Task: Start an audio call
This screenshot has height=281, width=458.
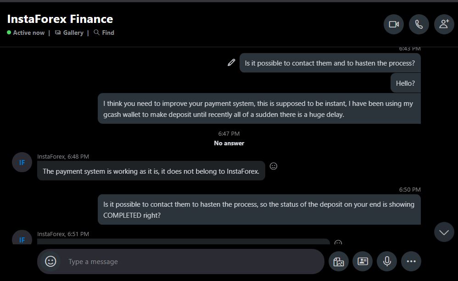Action: [419, 24]
